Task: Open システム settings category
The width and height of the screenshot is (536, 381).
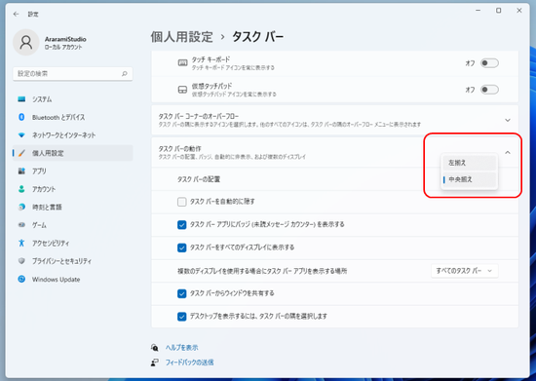Action: (x=73, y=99)
